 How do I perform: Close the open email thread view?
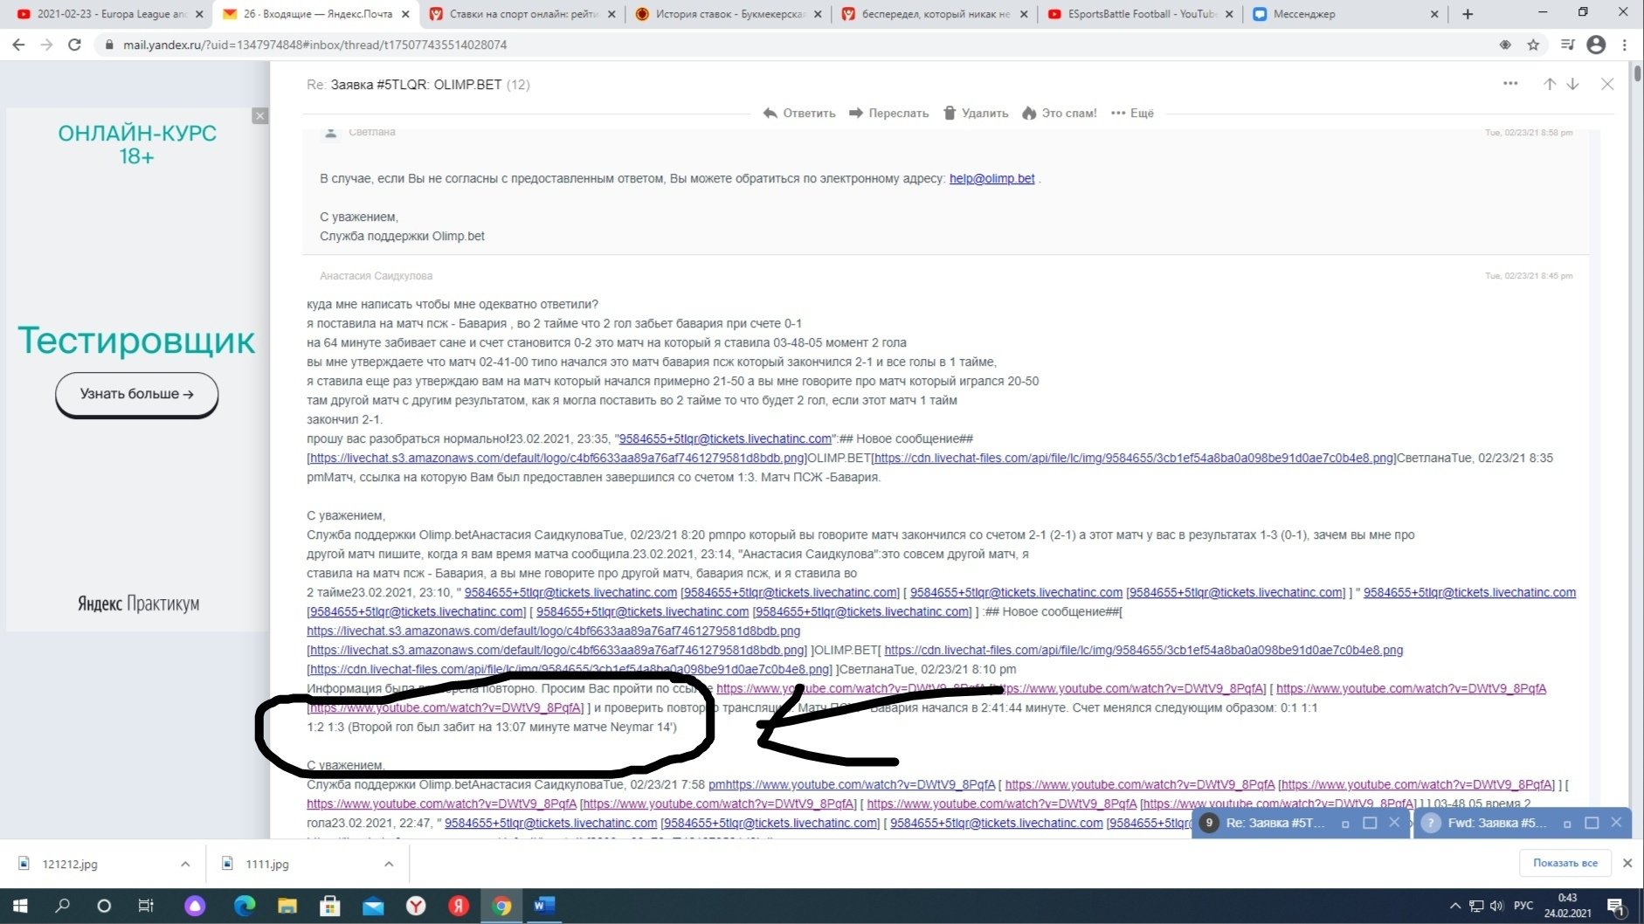click(1607, 84)
